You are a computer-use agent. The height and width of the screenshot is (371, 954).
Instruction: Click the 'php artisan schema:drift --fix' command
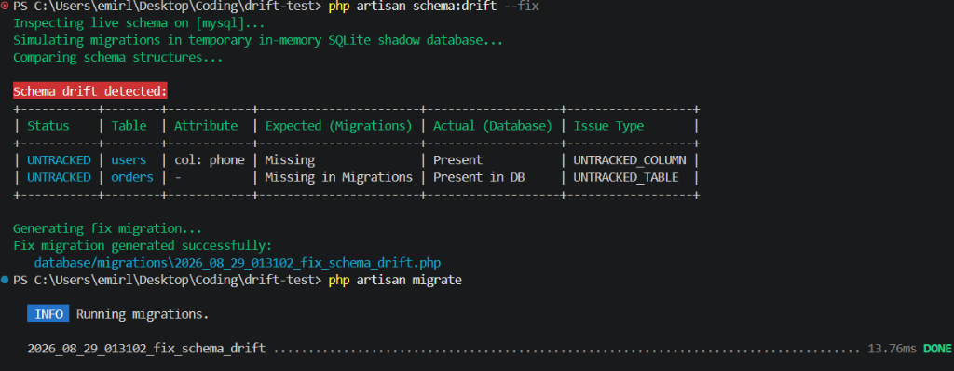[x=433, y=7]
